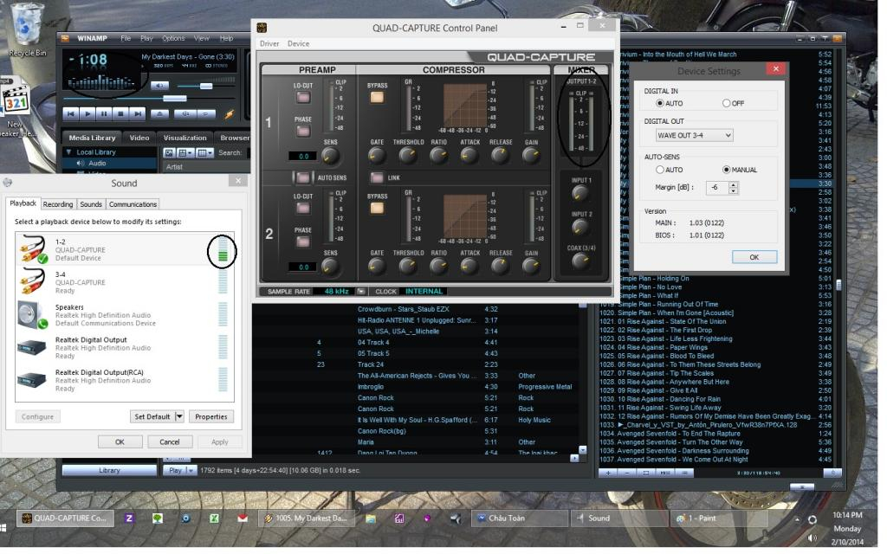Toggle channel 1 PHASE button
The height and width of the screenshot is (554, 887).
pyautogui.click(x=303, y=132)
